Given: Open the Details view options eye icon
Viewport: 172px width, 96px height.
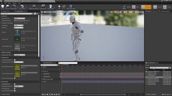Looking at the screenshot, I should click(x=38, y=14).
